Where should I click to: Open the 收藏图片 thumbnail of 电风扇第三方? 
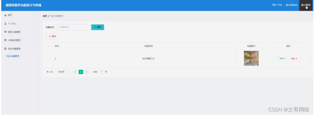(x=251, y=58)
